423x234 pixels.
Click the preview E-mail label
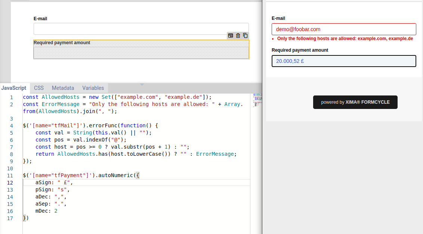278,18
